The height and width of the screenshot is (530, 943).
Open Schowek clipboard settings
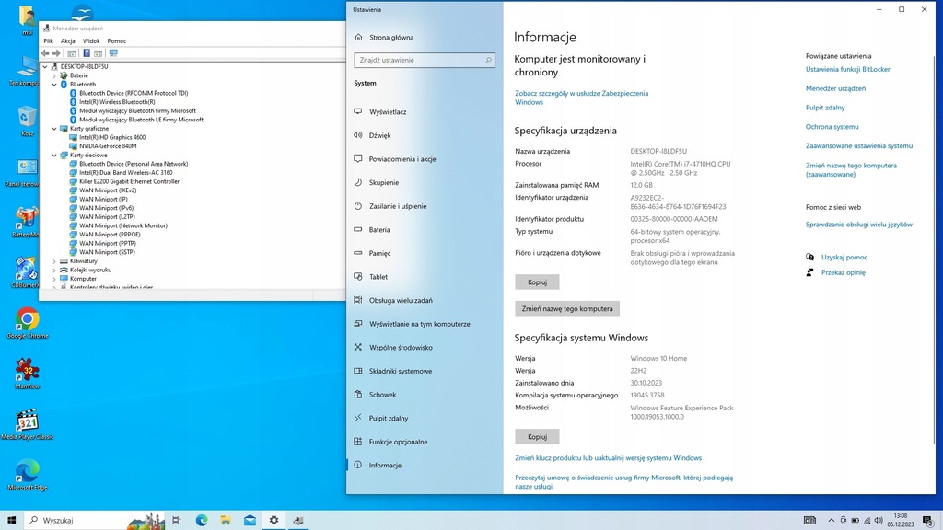(x=382, y=394)
